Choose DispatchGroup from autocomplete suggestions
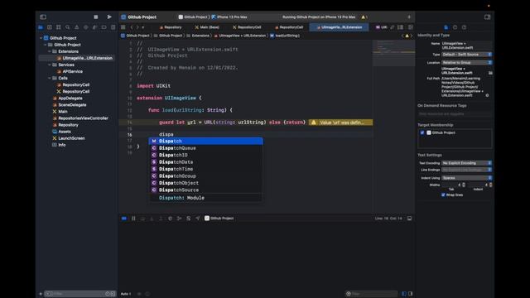This screenshot has width=530, height=298. (x=206, y=176)
